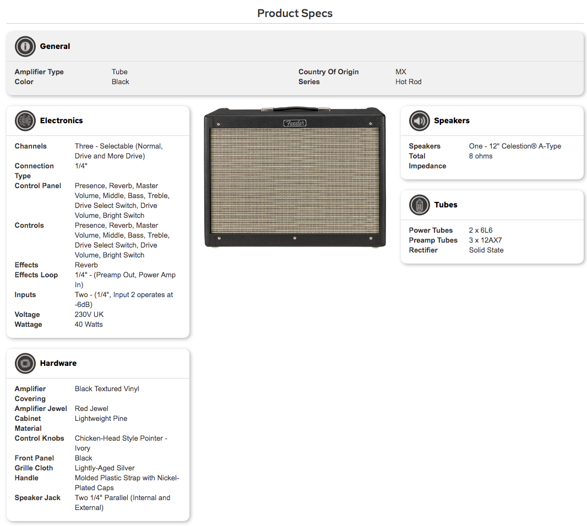The width and height of the screenshot is (587, 526).
Task: Select the Total Impedance label
Action: coord(427,161)
